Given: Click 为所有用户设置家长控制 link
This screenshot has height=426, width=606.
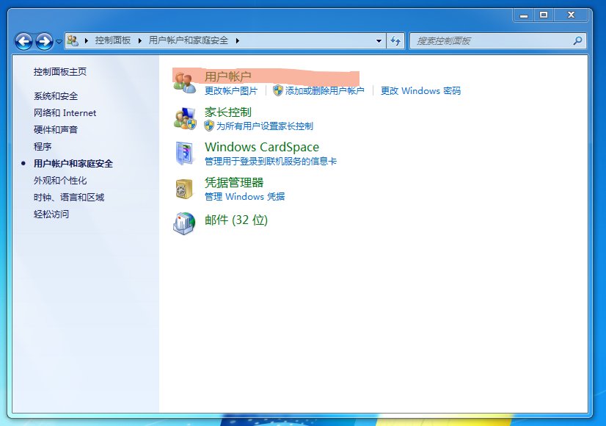Looking at the screenshot, I should 264,126.
